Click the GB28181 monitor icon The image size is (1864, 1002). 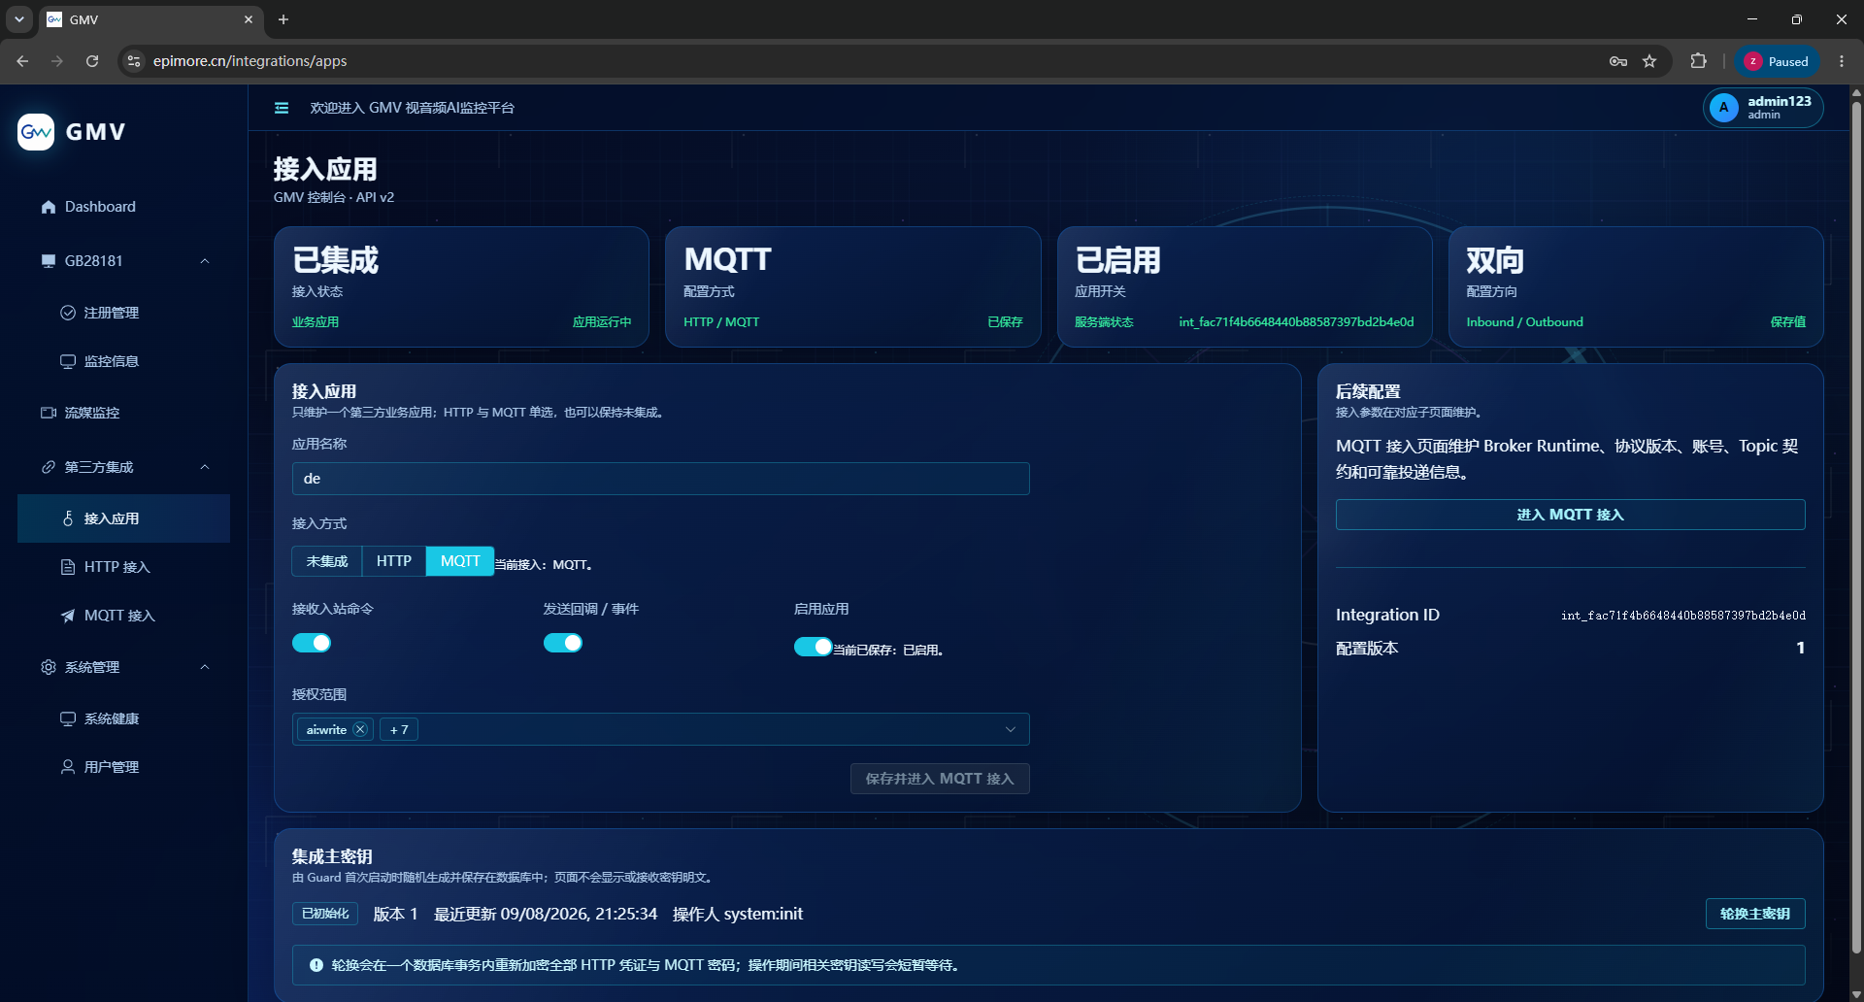click(49, 261)
